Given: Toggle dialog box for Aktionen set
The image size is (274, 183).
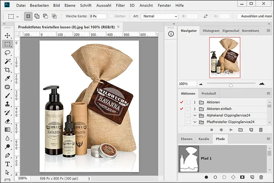Looking at the screenshot, I should pos(188,102).
